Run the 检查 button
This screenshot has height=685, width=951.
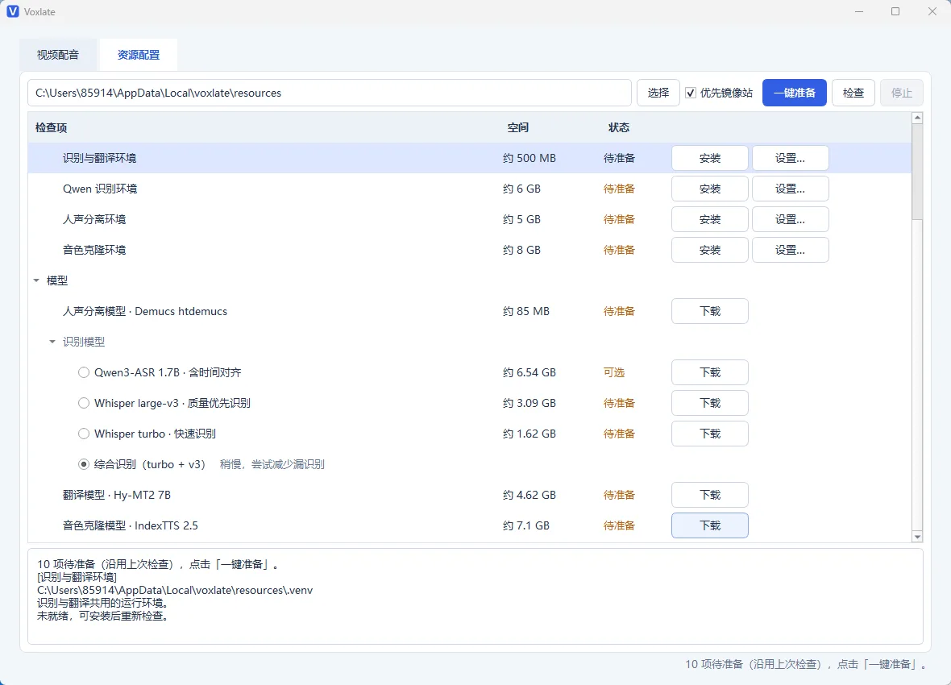point(853,93)
